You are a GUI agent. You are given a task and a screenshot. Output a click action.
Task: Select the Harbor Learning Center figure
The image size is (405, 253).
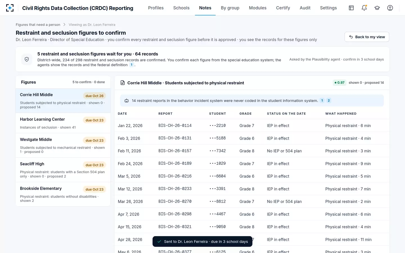pos(63,123)
